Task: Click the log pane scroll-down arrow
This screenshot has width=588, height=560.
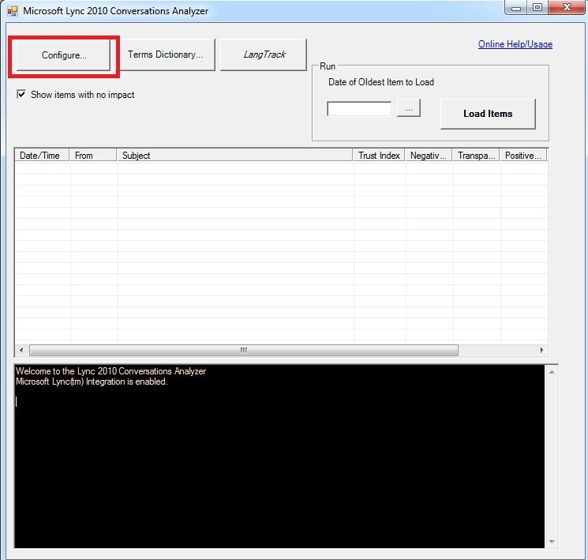Action: click(552, 541)
